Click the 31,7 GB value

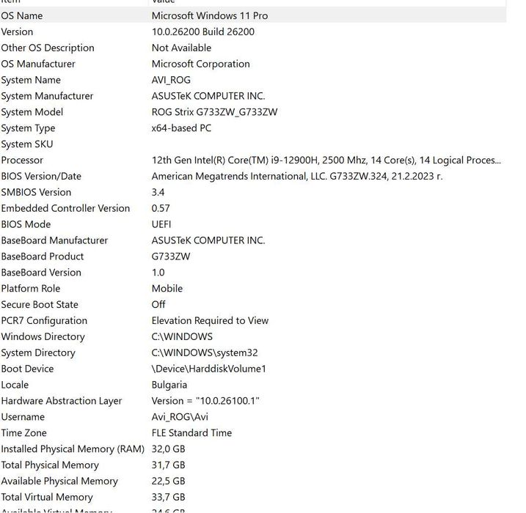click(169, 465)
